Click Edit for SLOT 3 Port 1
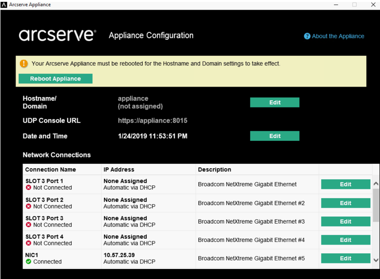380x279 pixels. (346, 184)
